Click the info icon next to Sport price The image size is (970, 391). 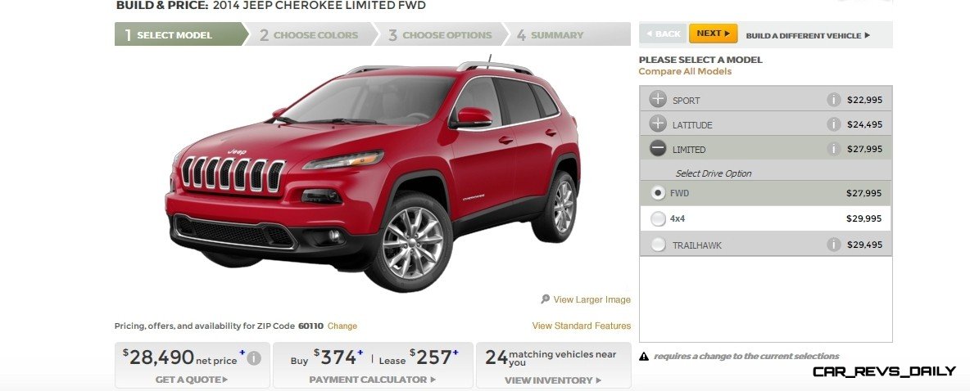834,100
